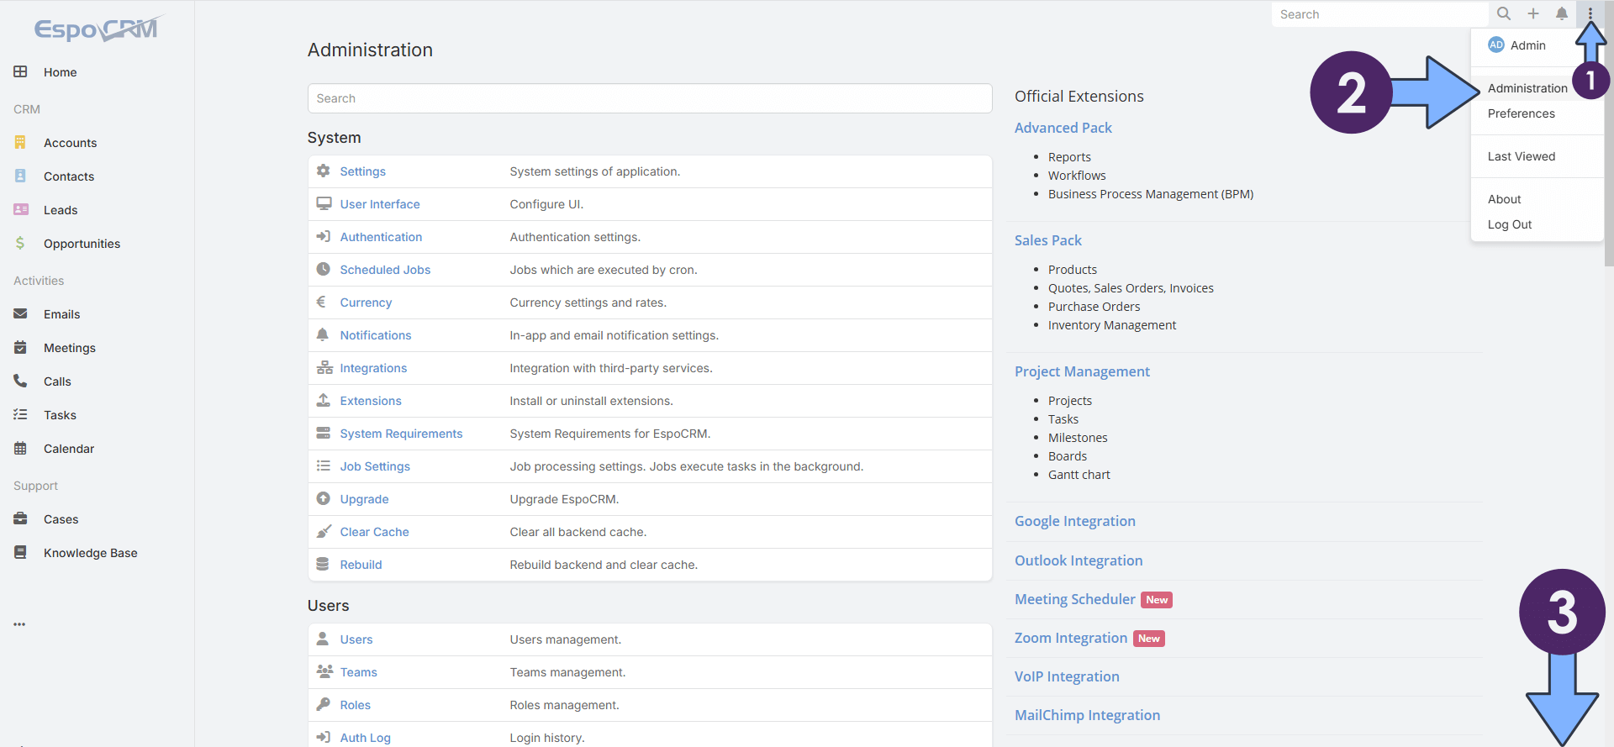Open the VoIP Integration link
Viewport: 1614px width, 747px height.
pyautogui.click(x=1067, y=676)
